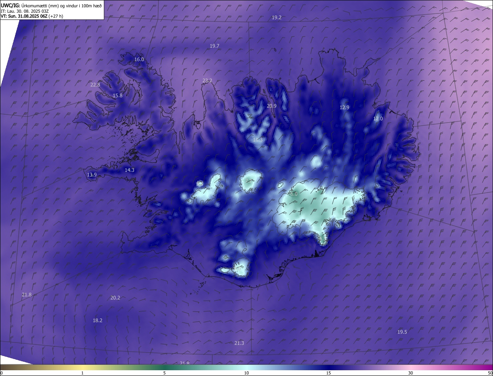The width and height of the screenshot is (493, 376).
Task: Pick the yellow color scale segment above 1
Action: pyautogui.click(x=82, y=368)
